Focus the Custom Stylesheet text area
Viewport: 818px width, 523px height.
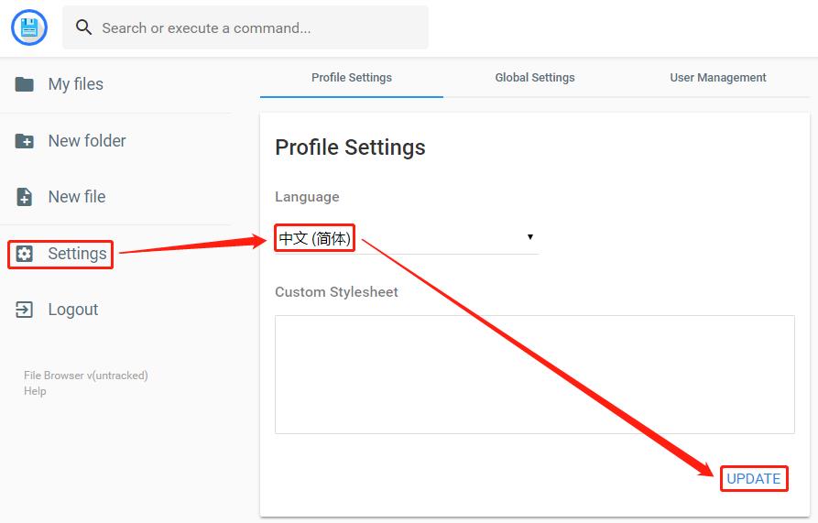(x=535, y=375)
